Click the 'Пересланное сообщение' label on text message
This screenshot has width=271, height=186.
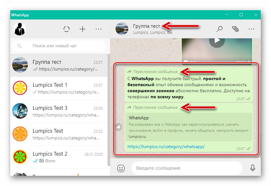click(x=155, y=72)
